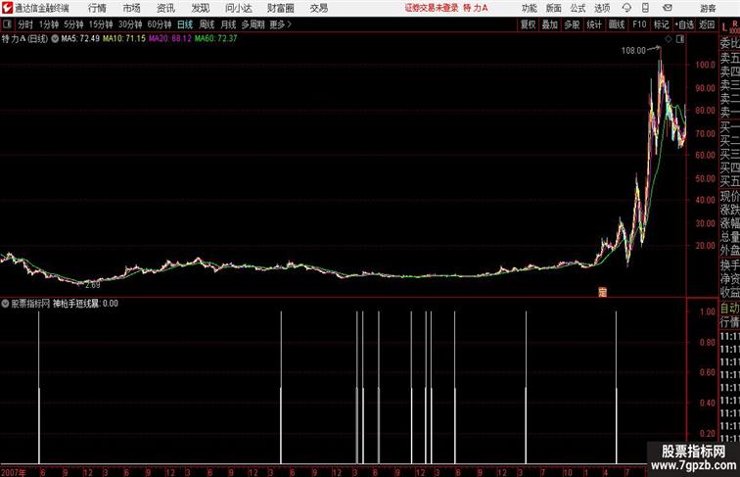Open the 市场 menu
Screen dimensions: 740x477
pyautogui.click(x=132, y=8)
